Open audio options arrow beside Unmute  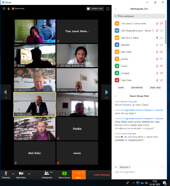click(13, 174)
